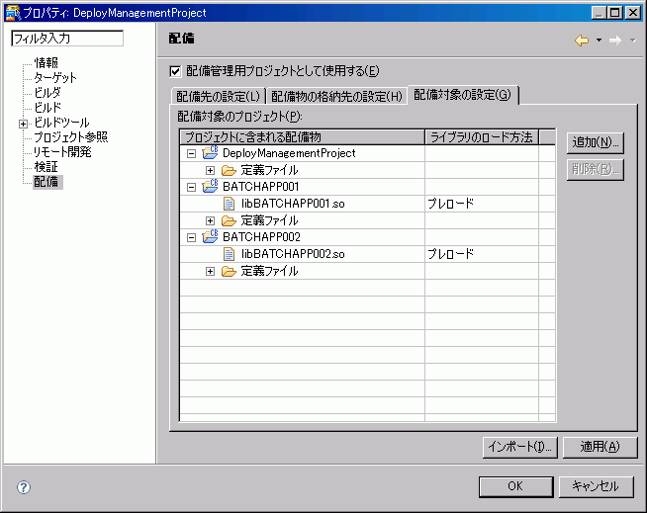Select 定義ファイル label under BATCHAPP001
This screenshot has width=647, height=513.
click(x=269, y=220)
